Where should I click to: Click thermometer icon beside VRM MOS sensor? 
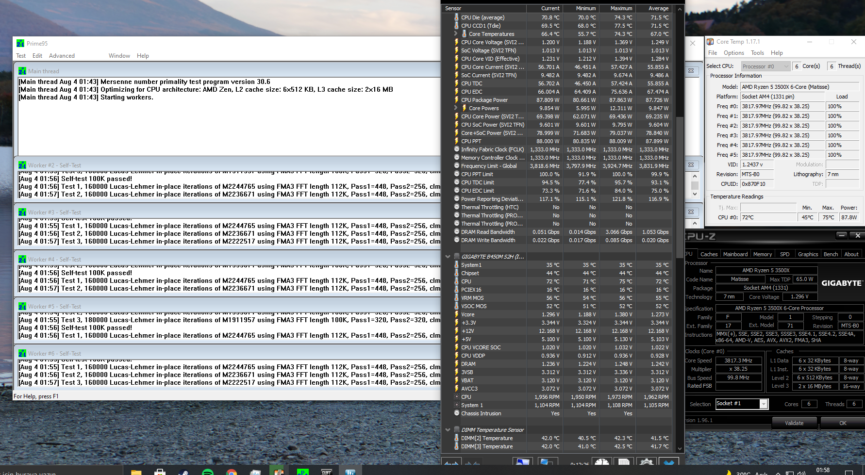pyautogui.click(x=456, y=297)
